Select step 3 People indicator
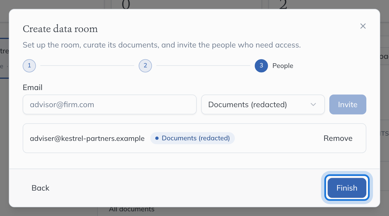This screenshot has width=389, height=216. pyautogui.click(x=261, y=66)
